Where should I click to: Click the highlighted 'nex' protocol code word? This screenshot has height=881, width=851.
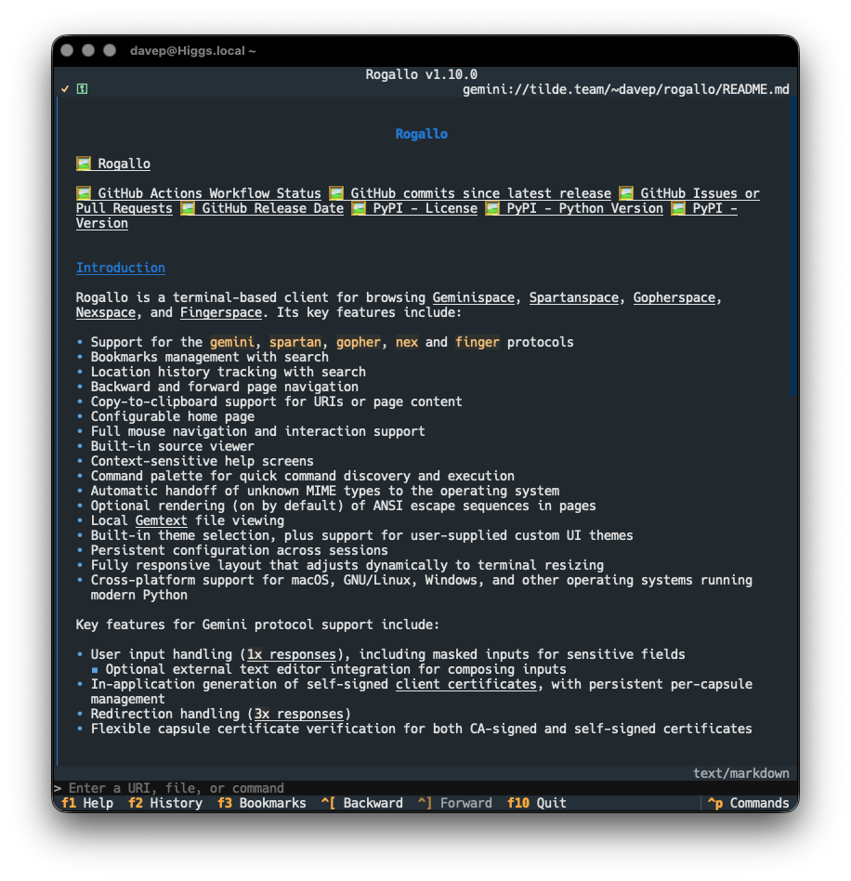click(407, 342)
